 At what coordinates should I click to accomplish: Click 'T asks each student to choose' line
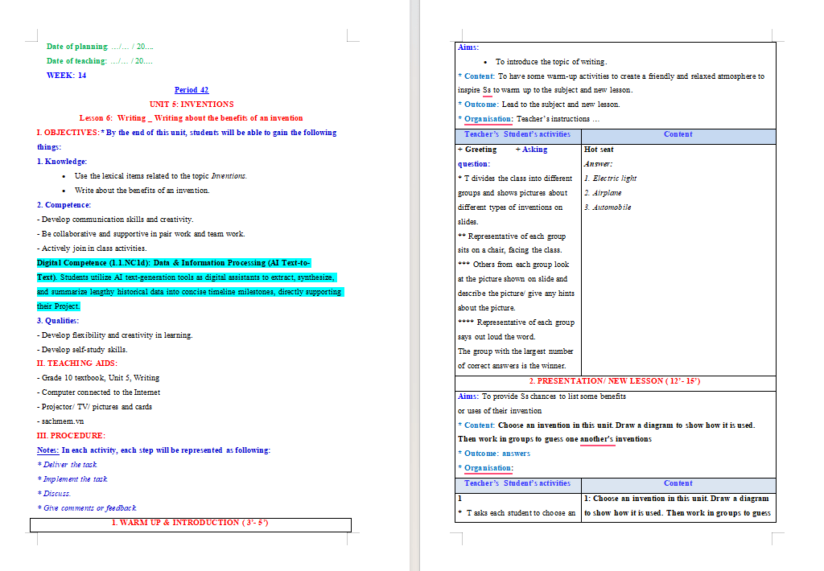[517, 512]
